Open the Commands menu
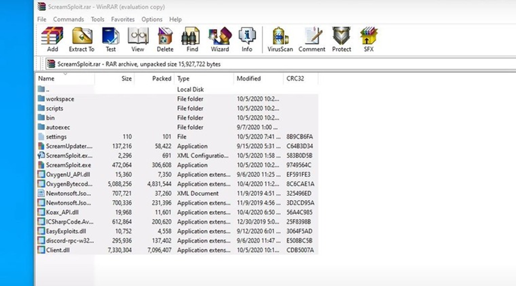The height and width of the screenshot is (286, 516). click(x=68, y=19)
